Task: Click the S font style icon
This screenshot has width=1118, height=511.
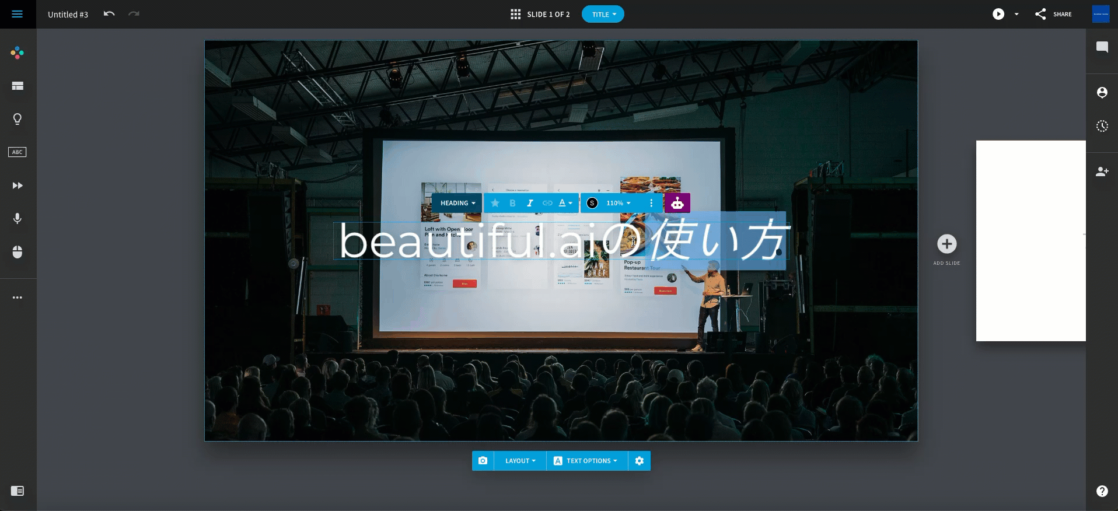Action: 592,203
